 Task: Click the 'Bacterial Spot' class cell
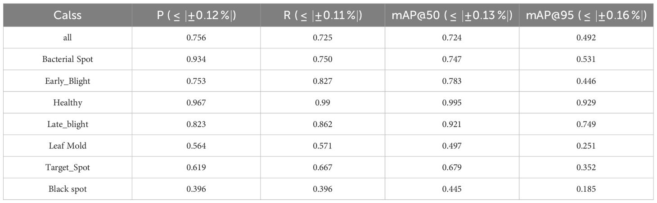tap(67, 59)
